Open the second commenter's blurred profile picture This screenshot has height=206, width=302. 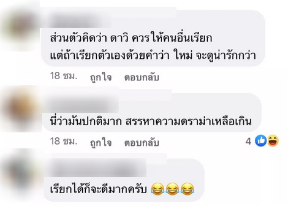(x=22, y=109)
